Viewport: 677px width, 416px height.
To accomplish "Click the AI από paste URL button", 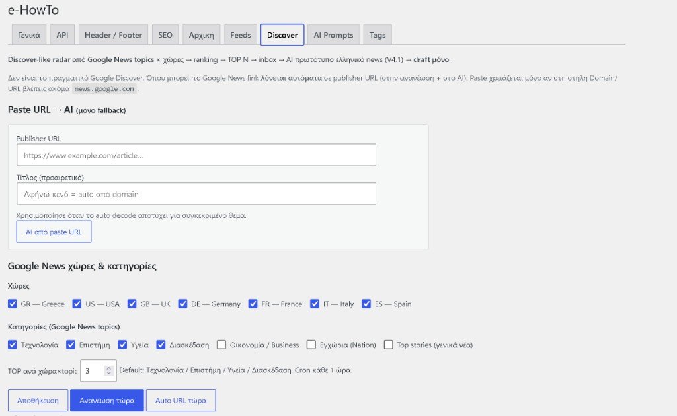I will (54, 232).
